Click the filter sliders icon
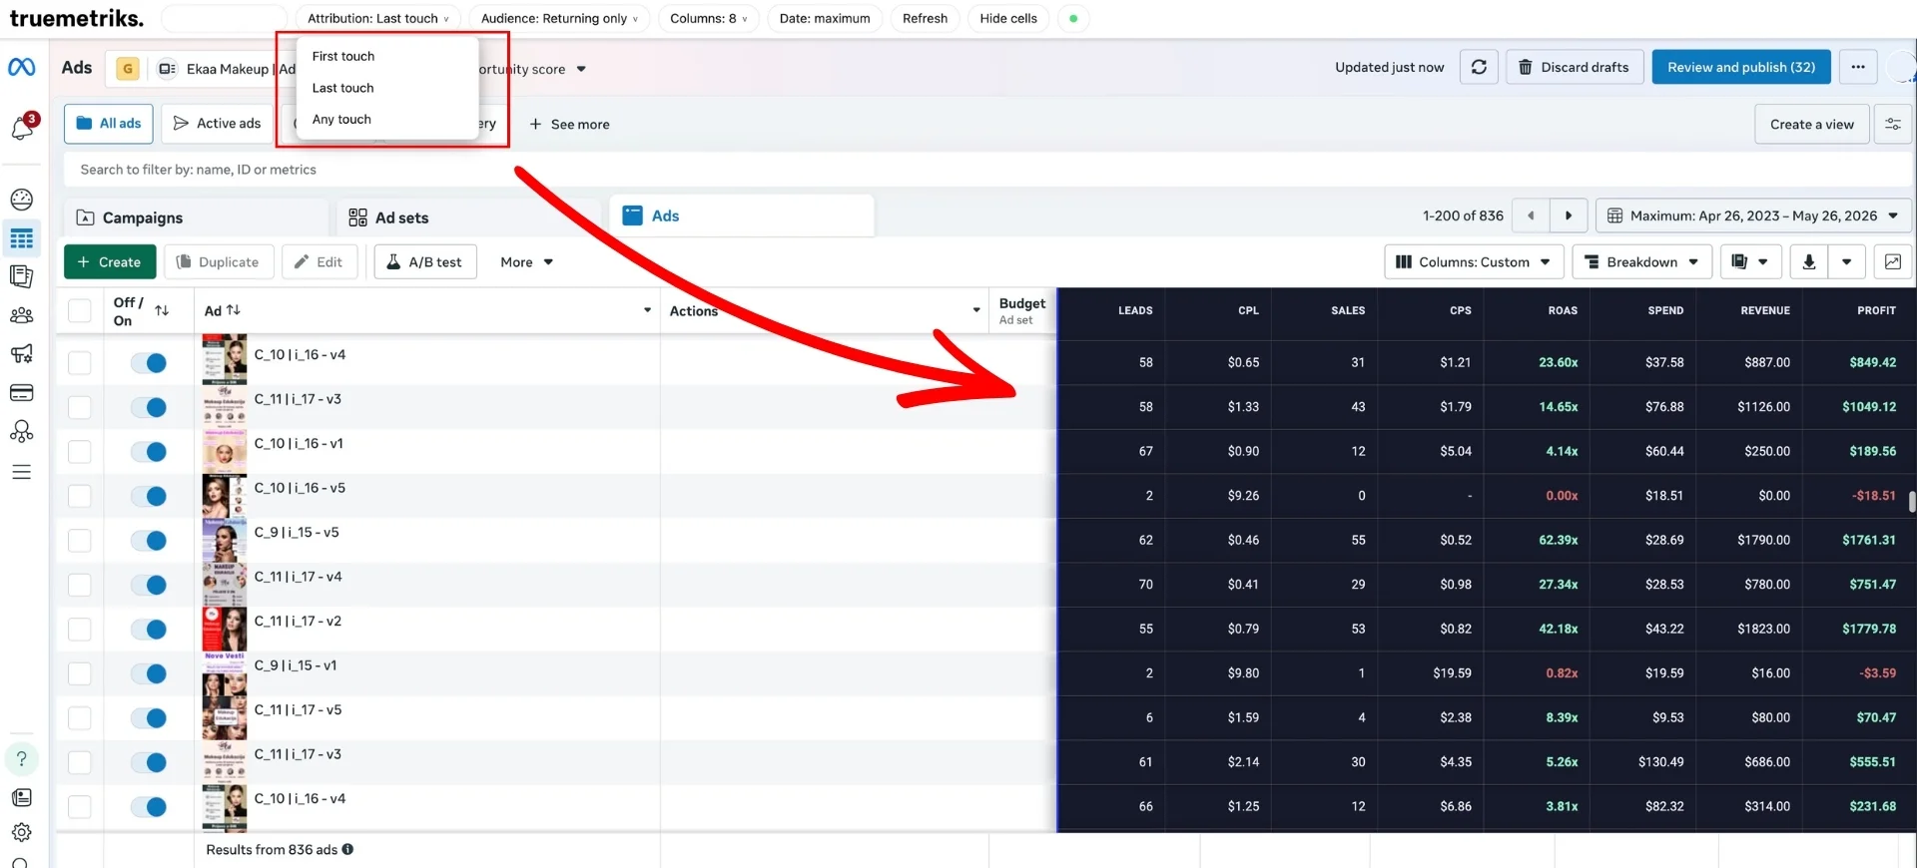1917x868 pixels. pyautogui.click(x=1893, y=124)
